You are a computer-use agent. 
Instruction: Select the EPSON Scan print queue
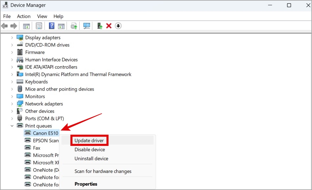tap(46, 140)
